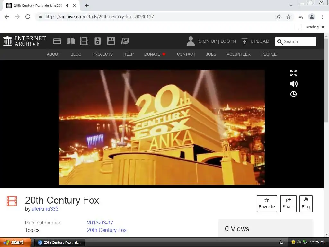Open the CONTACT menu item
The width and height of the screenshot is (329, 247).
click(186, 54)
